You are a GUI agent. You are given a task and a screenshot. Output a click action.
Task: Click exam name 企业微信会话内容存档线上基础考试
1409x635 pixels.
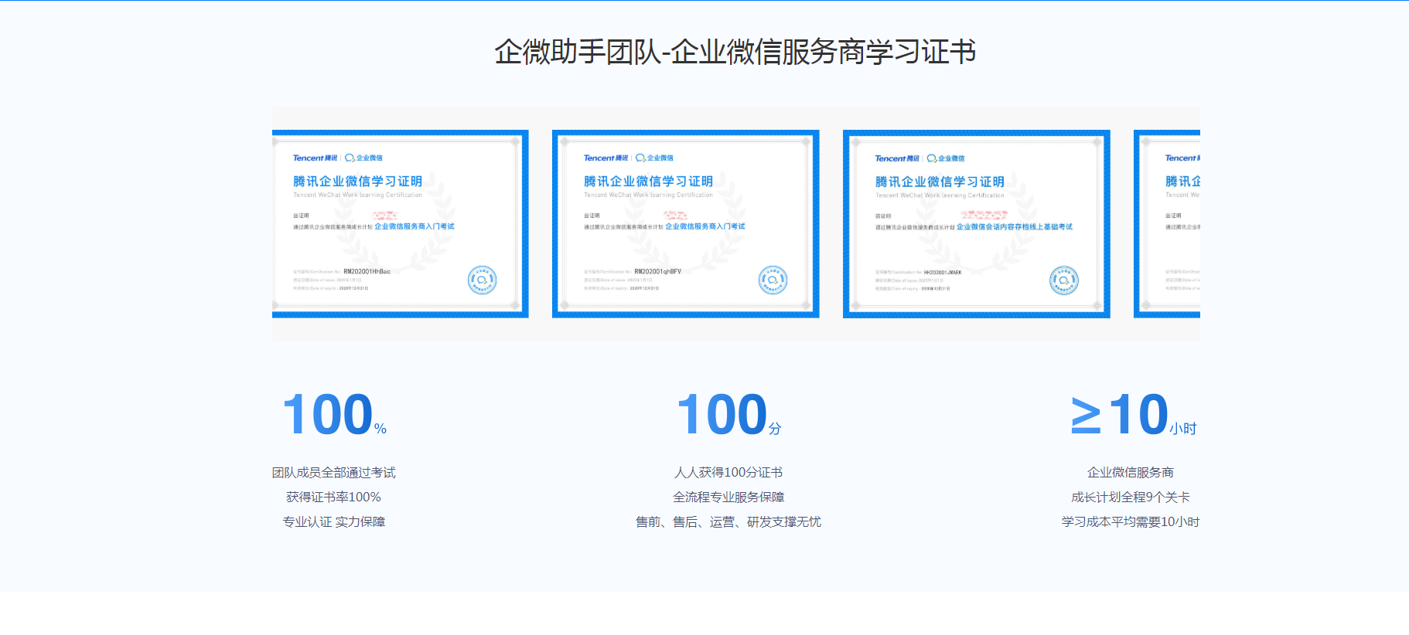point(1015,227)
